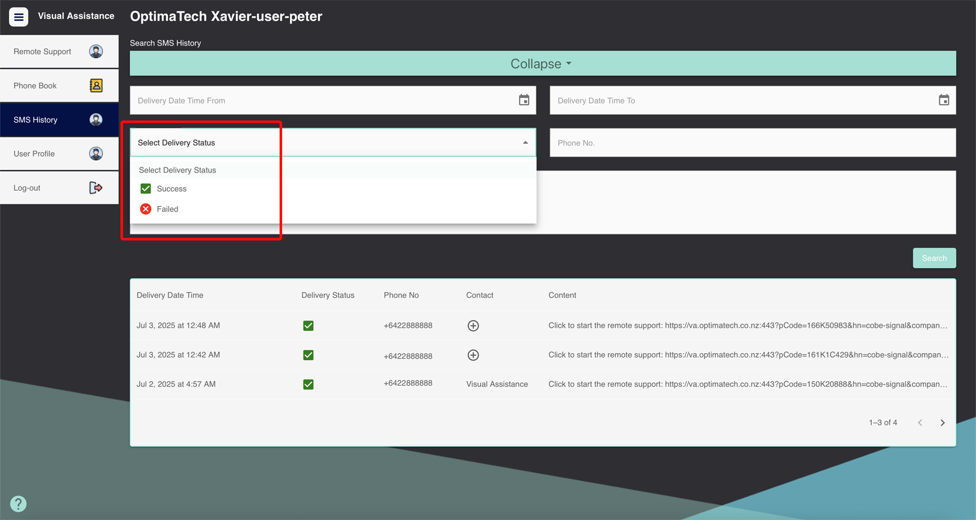The width and height of the screenshot is (976, 520).
Task: Add contact for Jul 3 12:48 AM row
Action: click(x=473, y=325)
